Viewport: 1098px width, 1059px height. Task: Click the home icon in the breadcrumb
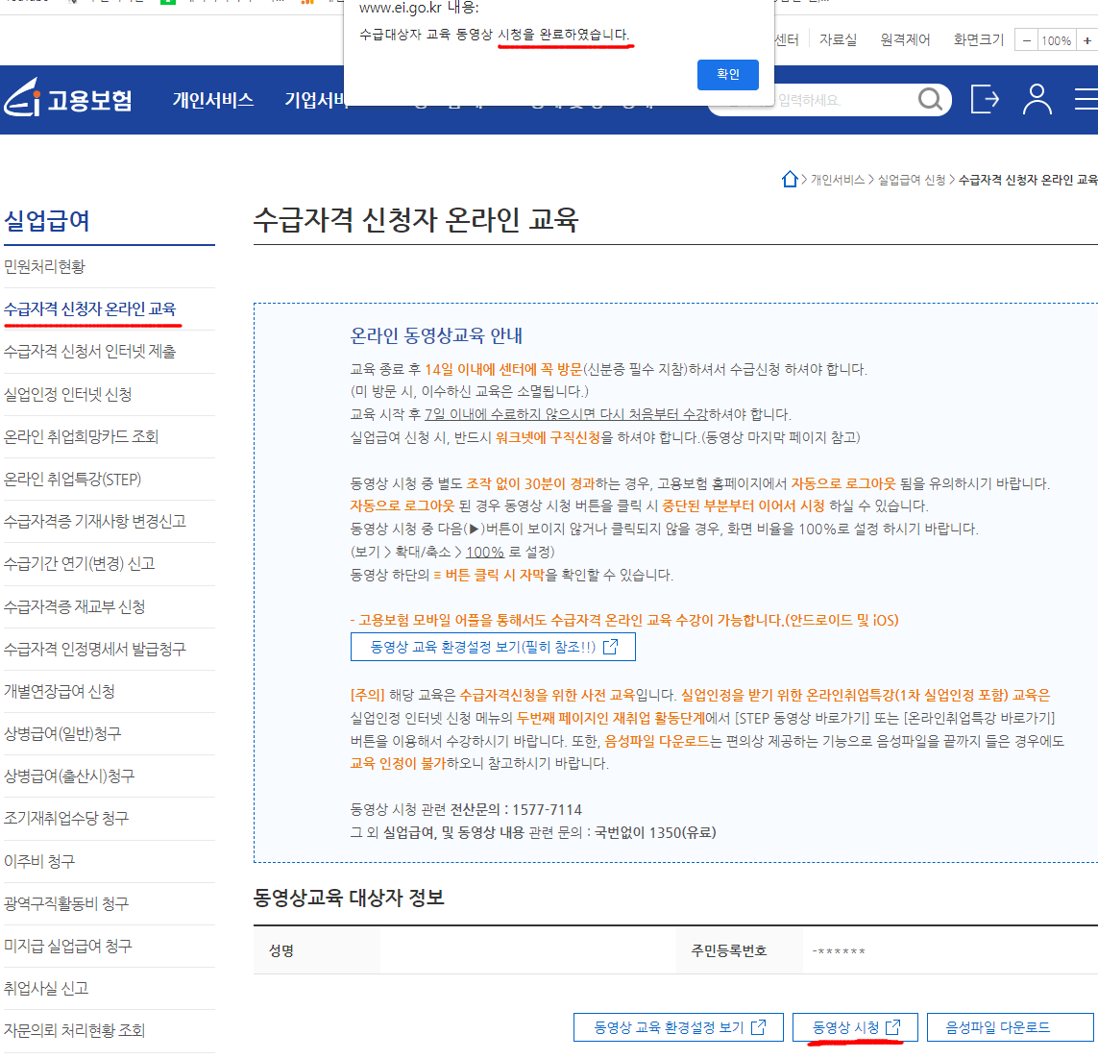click(790, 179)
